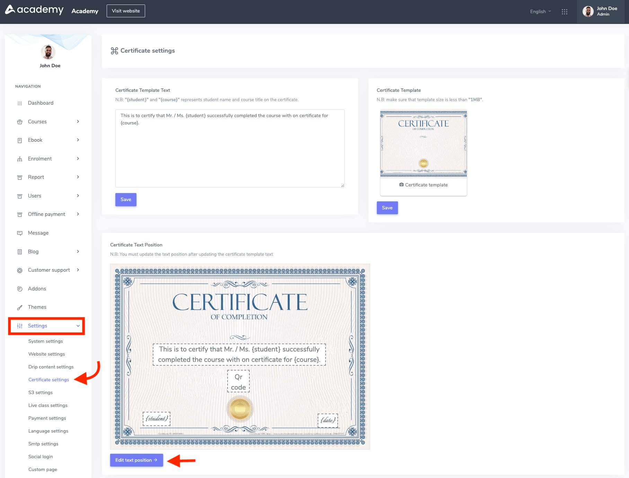Open the Dashboard from the sidebar icon
This screenshot has height=478, width=629.
pos(20,103)
